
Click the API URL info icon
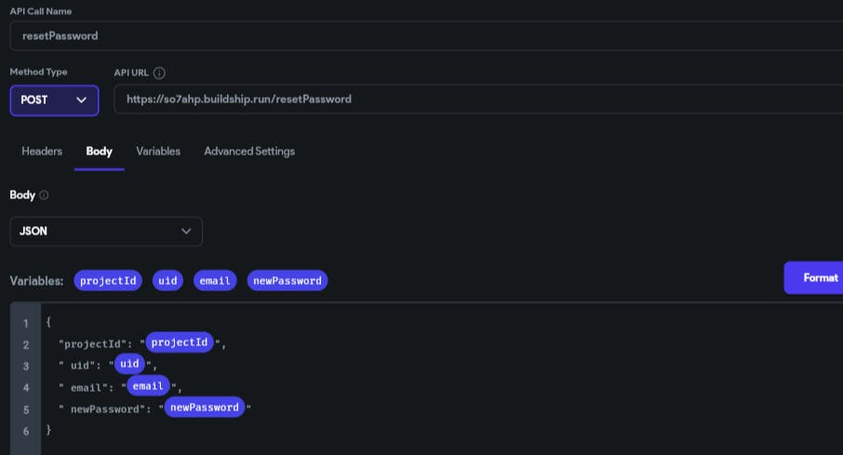point(159,73)
